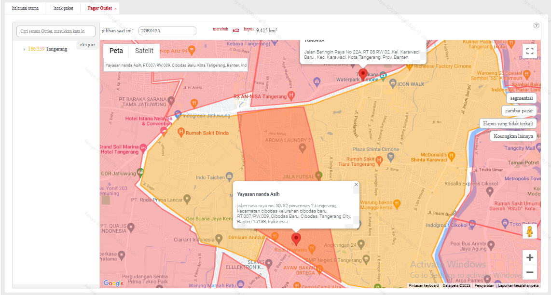This screenshot has width=551, height=295.
Task: Click the ICON WALK pin
Action: point(393,83)
